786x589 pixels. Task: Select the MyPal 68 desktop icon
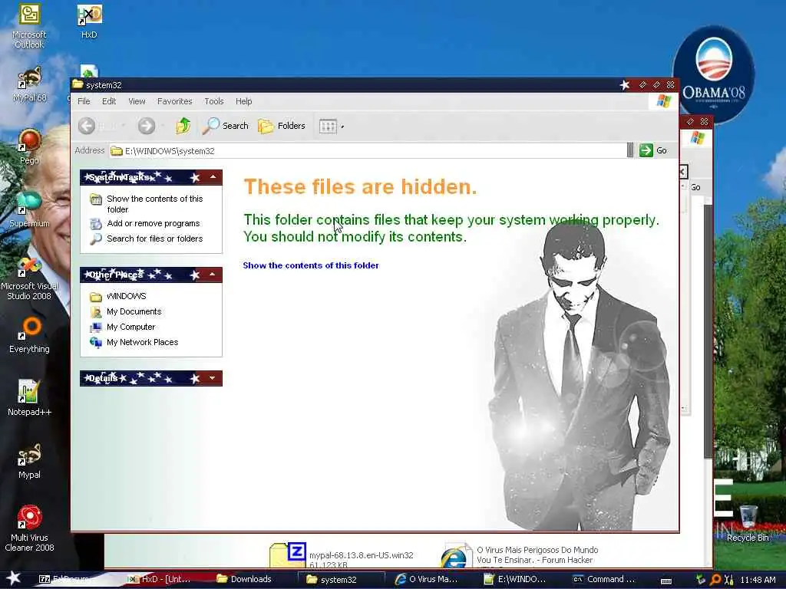coord(29,84)
